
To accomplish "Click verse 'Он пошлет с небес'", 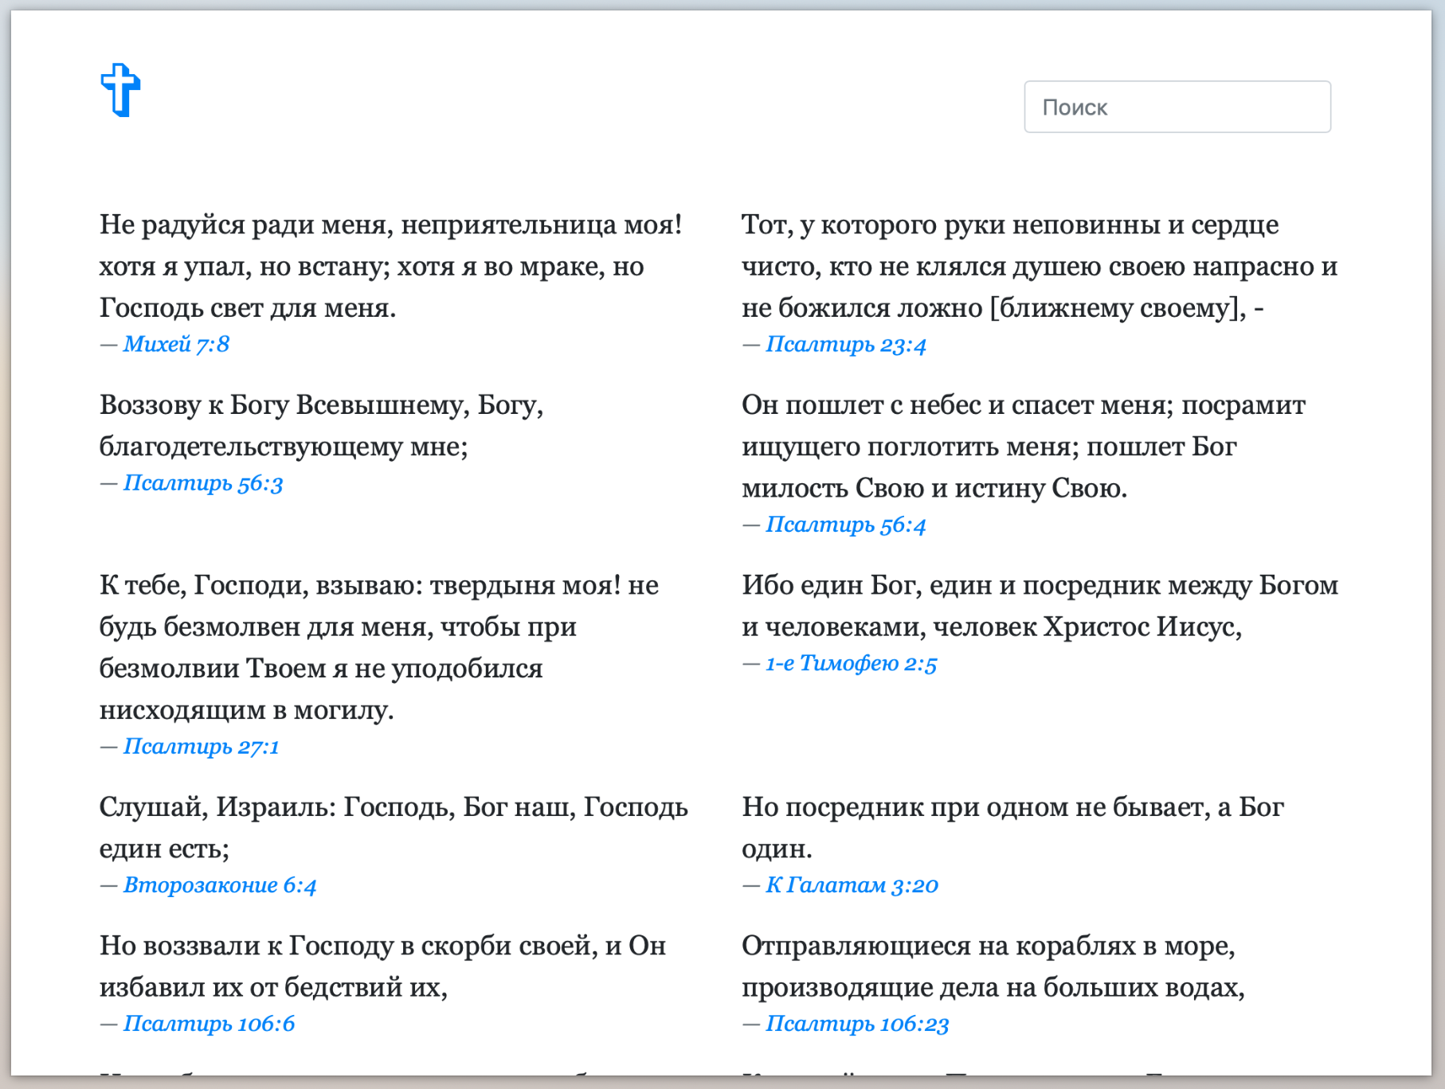I will (x=1024, y=447).
